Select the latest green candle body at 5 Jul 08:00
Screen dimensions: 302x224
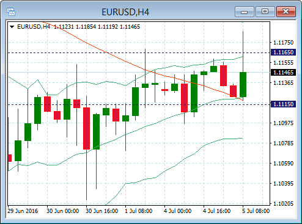tap(243, 84)
